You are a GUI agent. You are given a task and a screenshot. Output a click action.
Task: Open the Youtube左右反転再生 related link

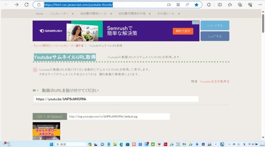point(214,81)
